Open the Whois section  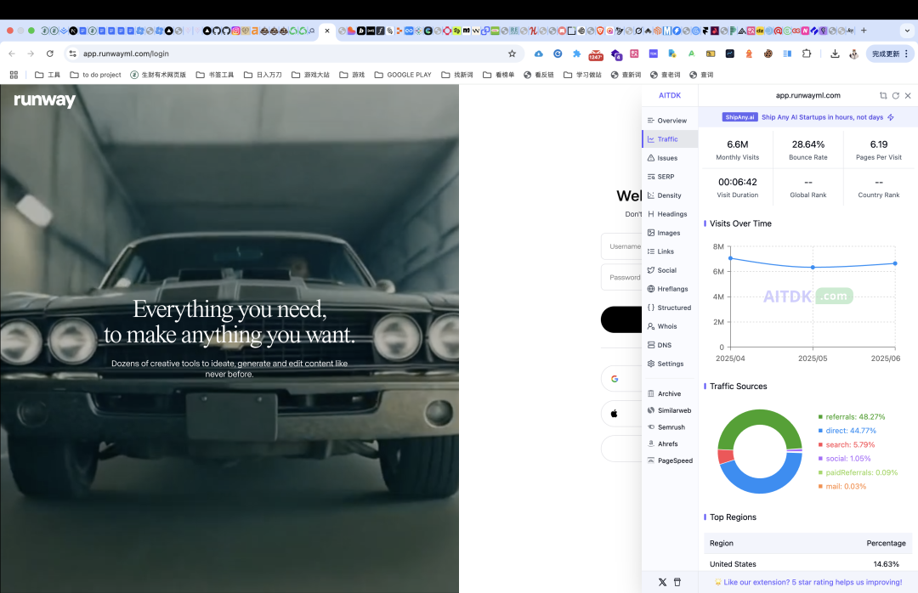click(670, 326)
